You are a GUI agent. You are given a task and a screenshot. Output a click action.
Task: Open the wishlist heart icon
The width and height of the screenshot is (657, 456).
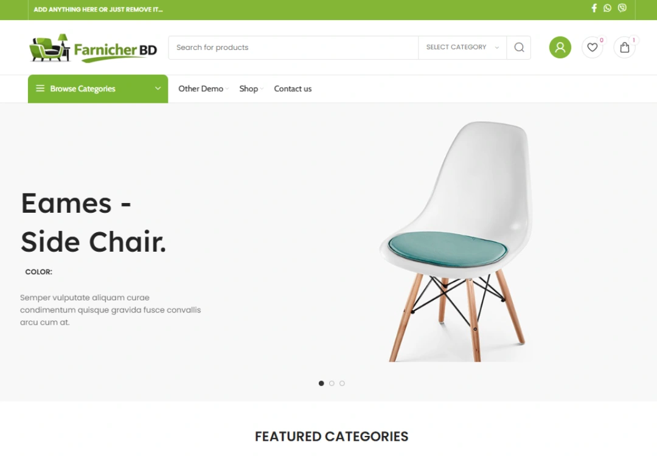point(592,47)
